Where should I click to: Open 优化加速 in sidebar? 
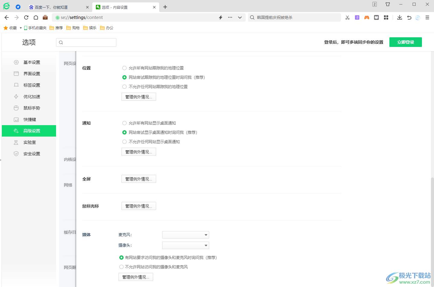pos(29,97)
